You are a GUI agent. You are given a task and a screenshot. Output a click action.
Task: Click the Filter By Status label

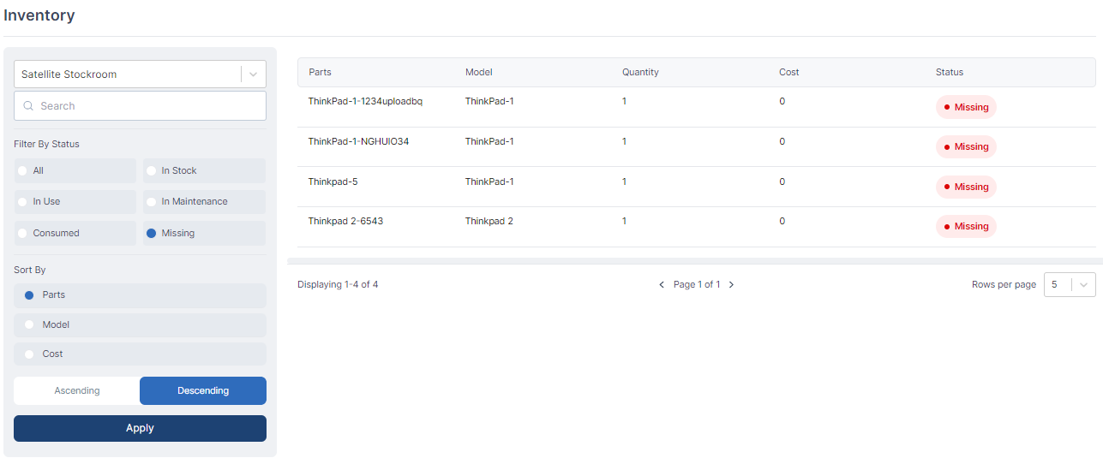[46, 144]
